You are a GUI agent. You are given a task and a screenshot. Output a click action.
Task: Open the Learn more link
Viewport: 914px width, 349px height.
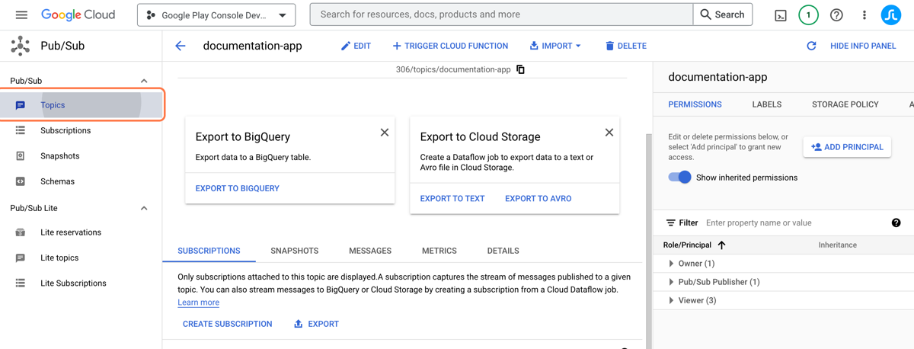coord(199,303)
